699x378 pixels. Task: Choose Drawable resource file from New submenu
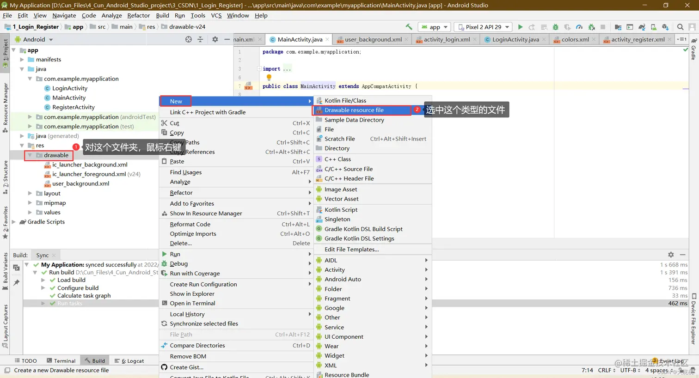coord(362,110)
